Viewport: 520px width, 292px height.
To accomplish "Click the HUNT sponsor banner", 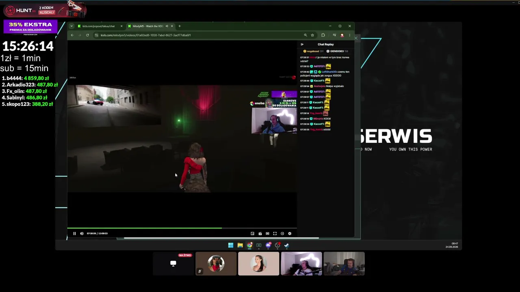I will 45,11.
